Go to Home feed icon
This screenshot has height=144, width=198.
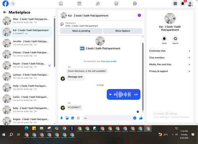[61, 4]
